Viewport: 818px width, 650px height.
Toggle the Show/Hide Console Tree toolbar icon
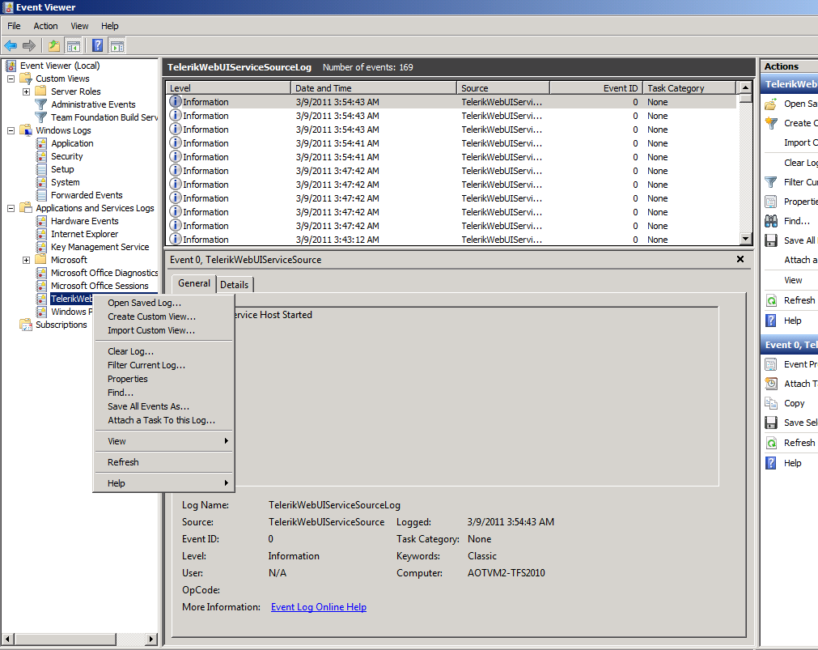74,46
